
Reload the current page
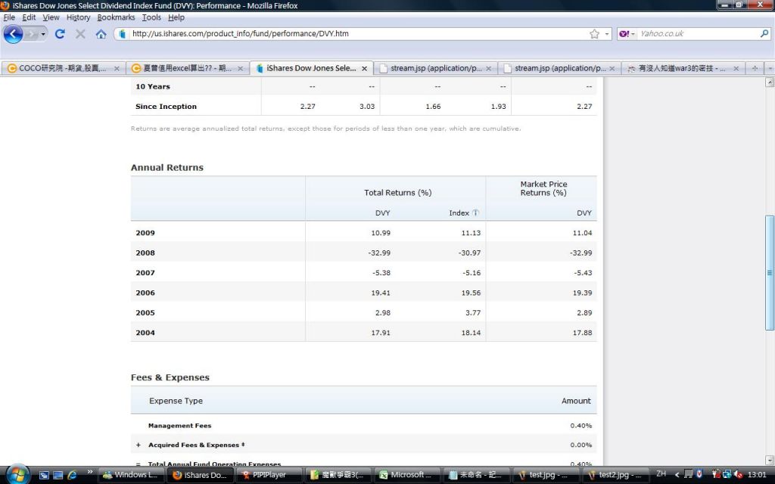tap(60, 34)
